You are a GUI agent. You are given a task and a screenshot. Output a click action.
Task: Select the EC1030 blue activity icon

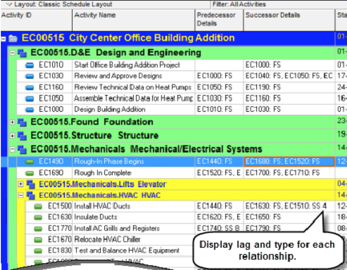pos(29,76)
